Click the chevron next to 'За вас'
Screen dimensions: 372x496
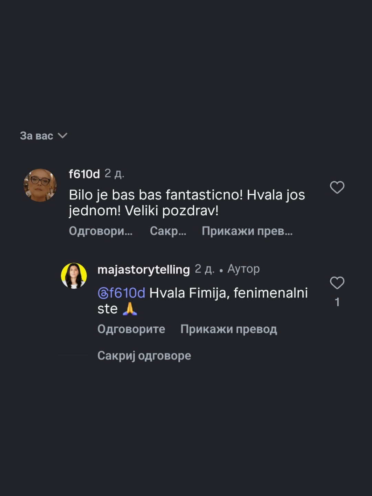63,135
